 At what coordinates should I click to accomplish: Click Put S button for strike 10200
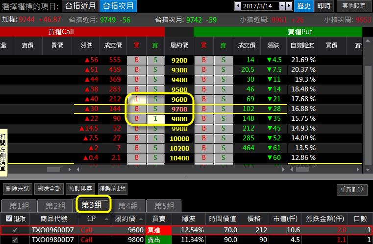pyautogui.click(x=224, y=148)
